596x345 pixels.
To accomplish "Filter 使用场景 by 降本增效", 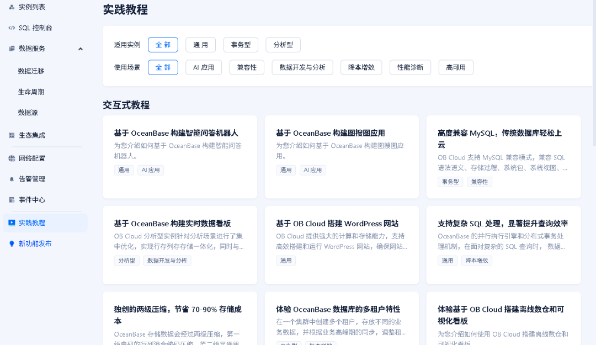I will coord(361,67).
